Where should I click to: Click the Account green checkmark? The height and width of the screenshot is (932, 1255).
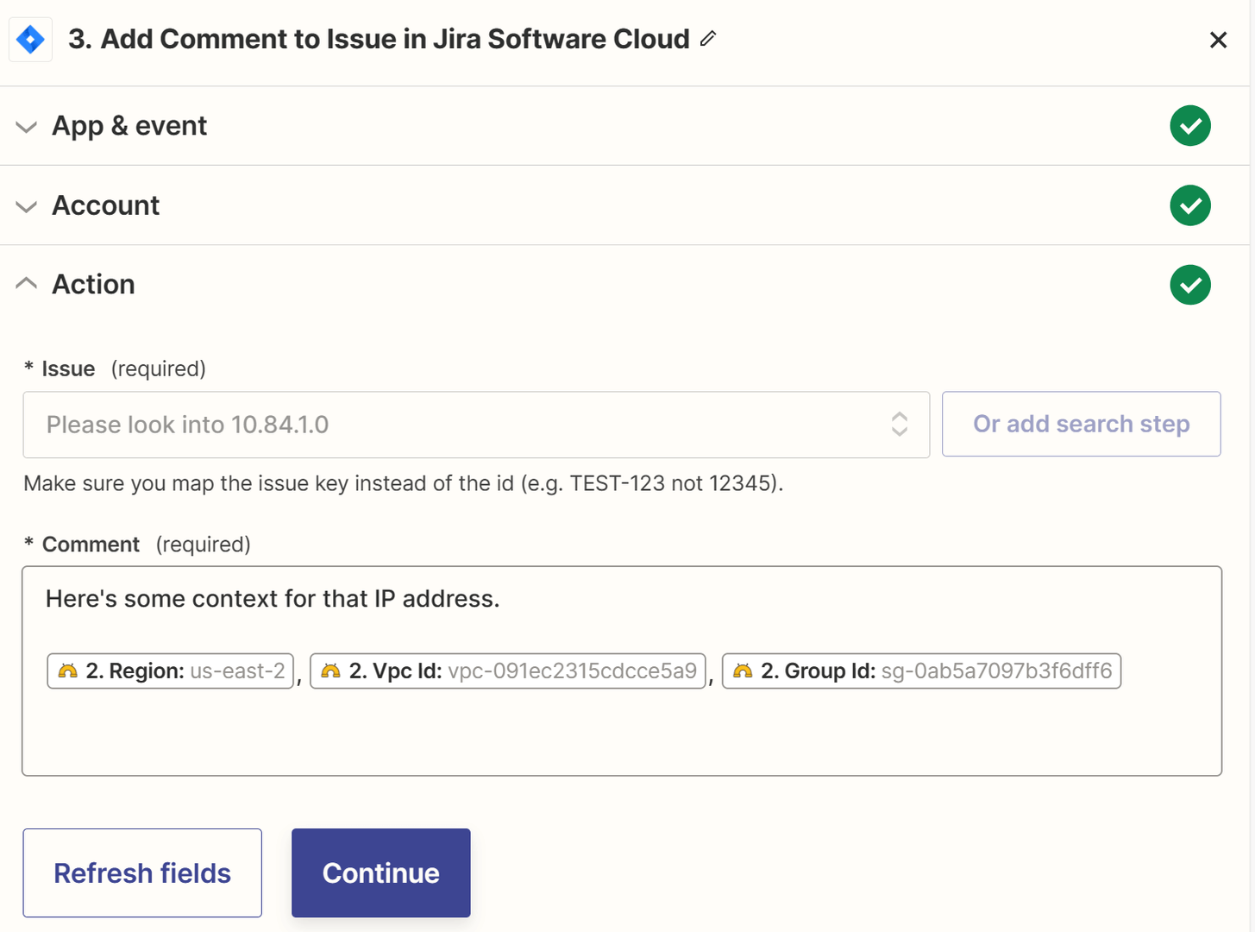[x=1190, y=205]
